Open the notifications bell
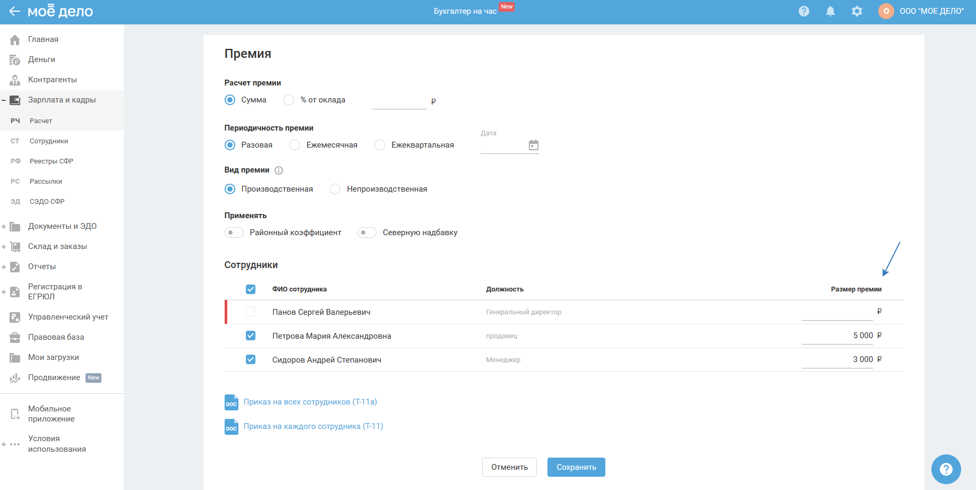976x490 pixels. tap(831, 11)
